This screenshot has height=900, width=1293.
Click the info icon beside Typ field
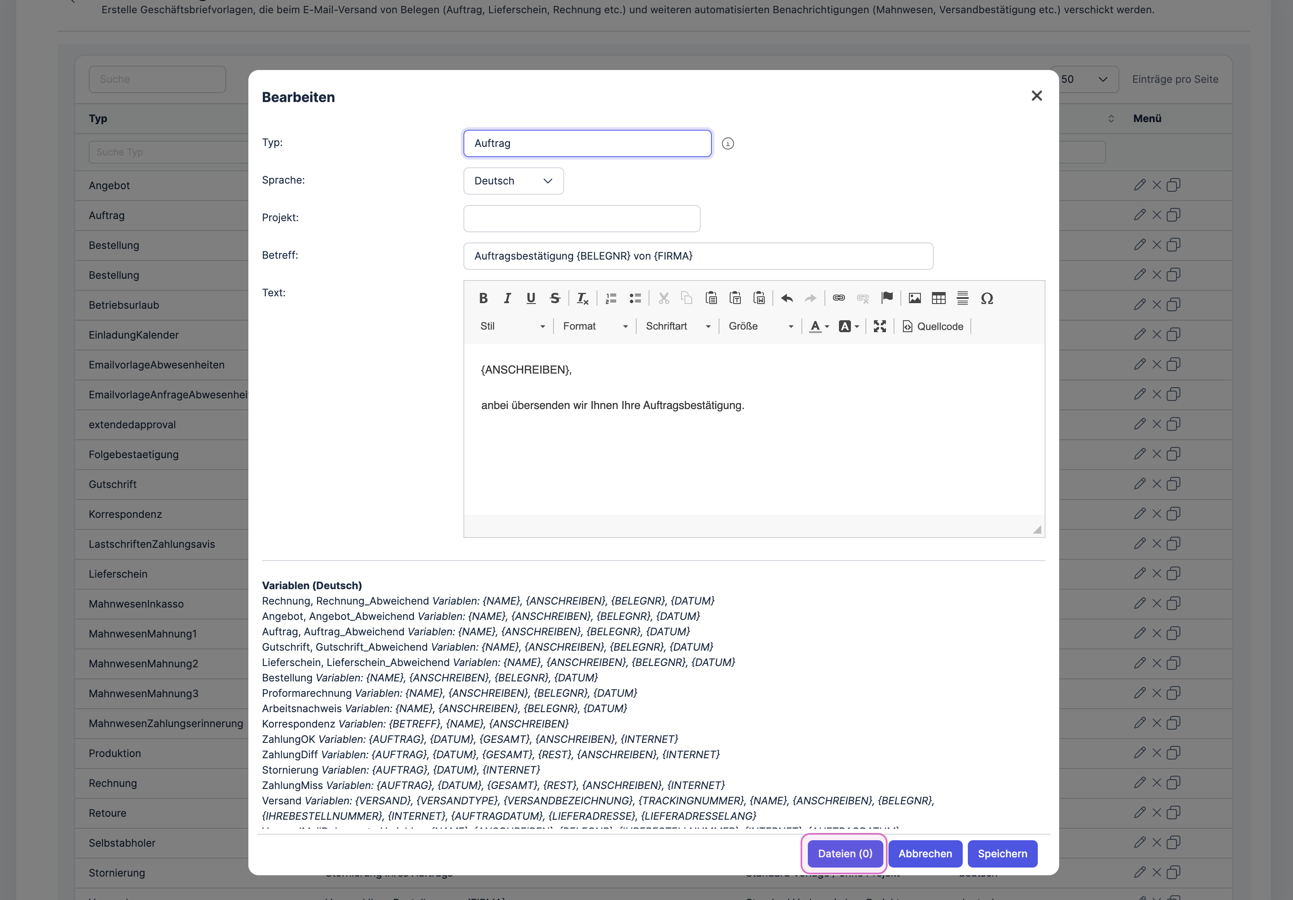(x=728, y=144)
